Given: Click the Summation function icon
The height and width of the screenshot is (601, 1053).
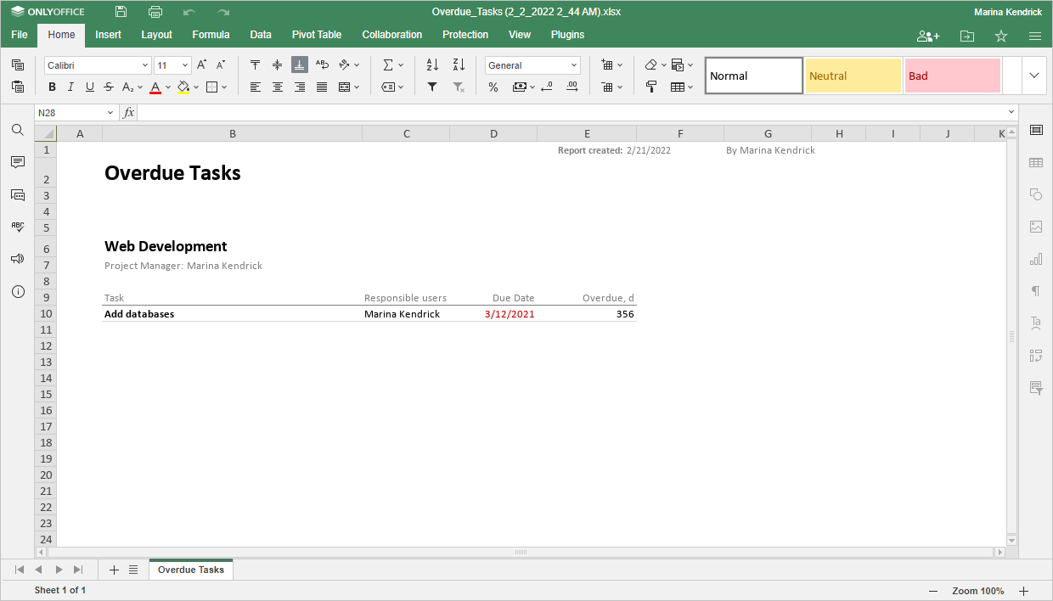Looking at the screenshot, I should coord(387,65).
